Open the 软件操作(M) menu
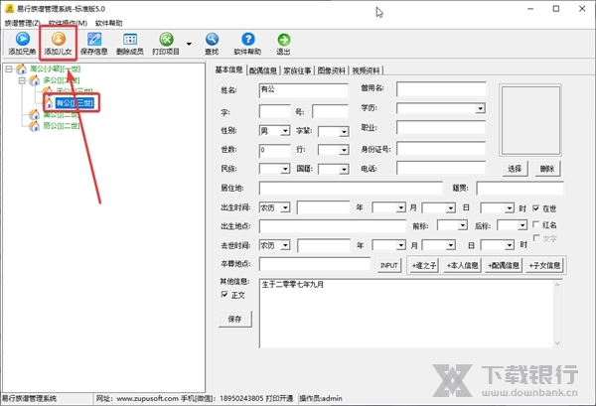Screen dimensions: 596x406 68,23
